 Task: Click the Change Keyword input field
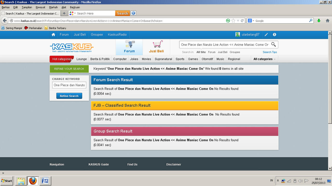(x=69, y=85)
